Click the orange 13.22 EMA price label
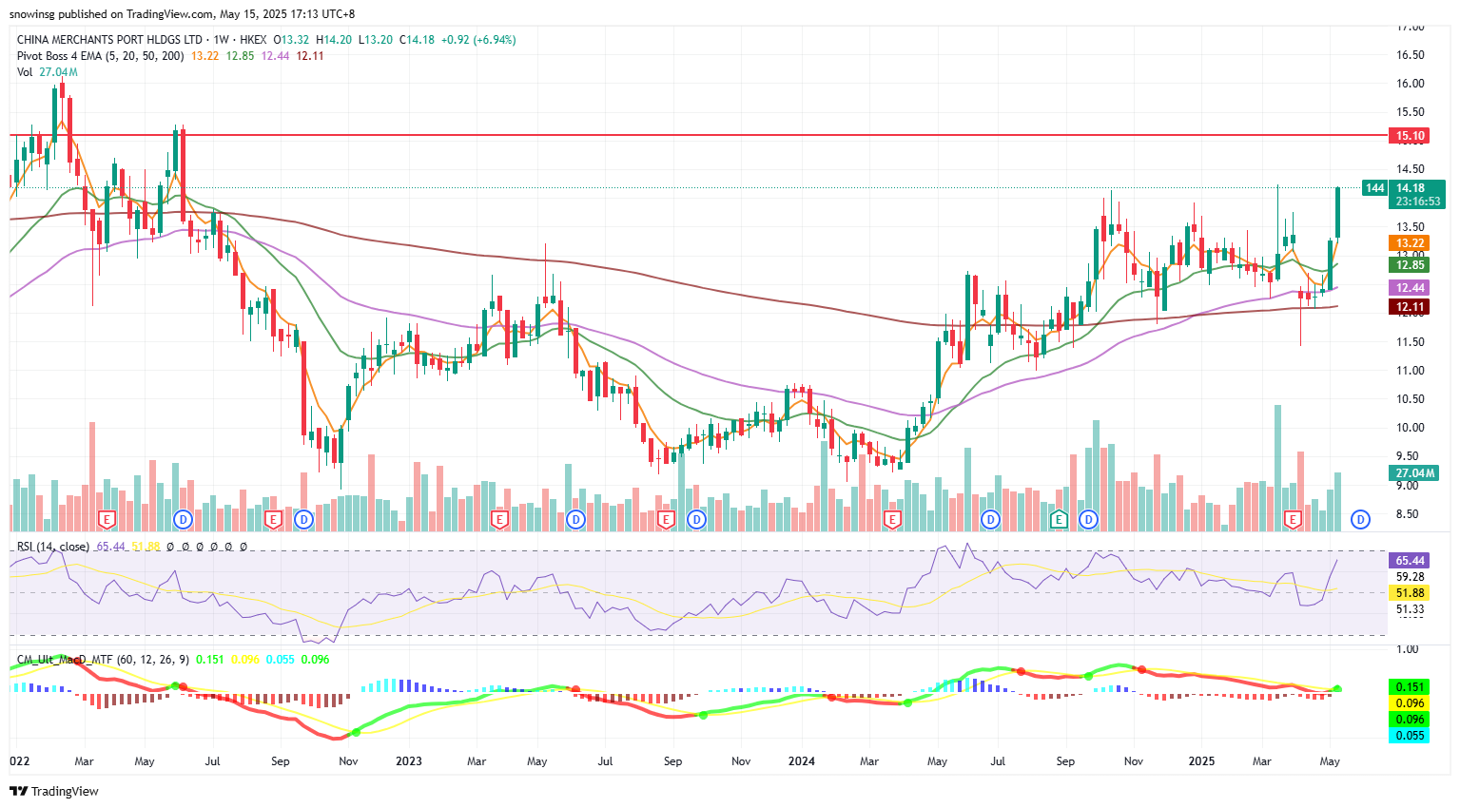Image resolution: width=1460 pixels, height=808 pixels. coord(1410,243)
